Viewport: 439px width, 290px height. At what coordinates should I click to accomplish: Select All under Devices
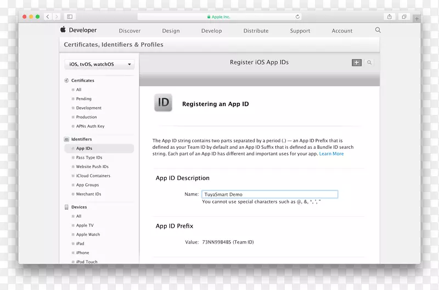pyautogui.click(x=78, y=216)
